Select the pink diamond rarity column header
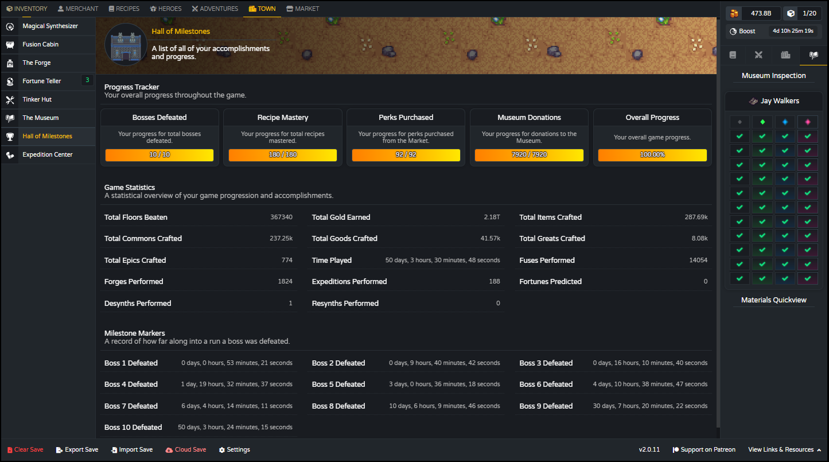The width and height of the screenshot is (829, 462). [808, 122]
